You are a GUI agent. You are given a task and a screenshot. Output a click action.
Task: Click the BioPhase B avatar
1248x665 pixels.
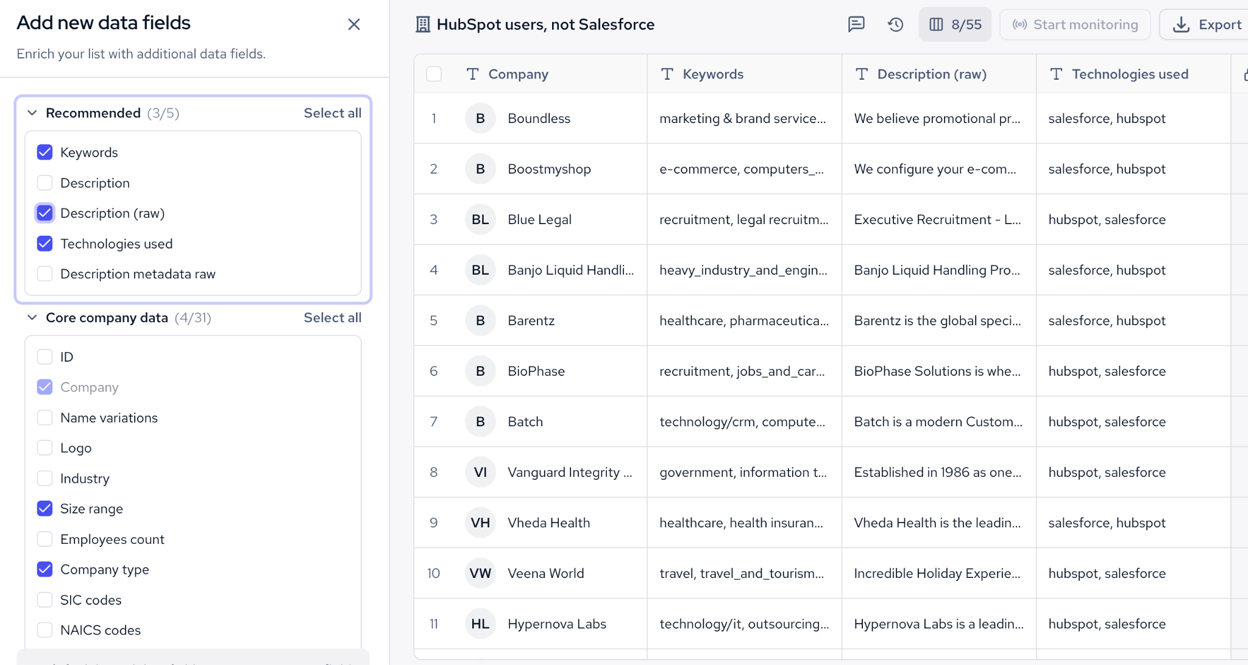pyautogui.click(x=480, y=371)
